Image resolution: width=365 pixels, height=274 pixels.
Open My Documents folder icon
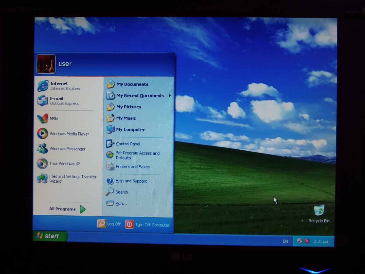tap(111, 84)
